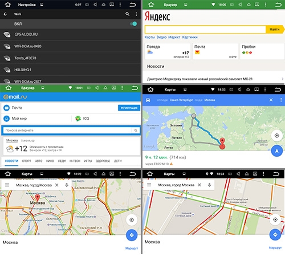Screen dimensions: 285x257
Task: Click the yellow Найти button
Action: coord(275,30)
